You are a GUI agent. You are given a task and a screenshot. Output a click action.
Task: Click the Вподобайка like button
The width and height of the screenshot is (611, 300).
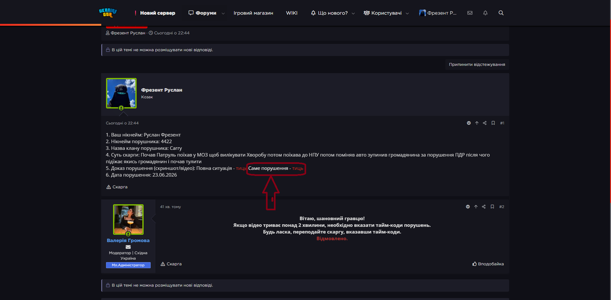click(x=488, y=264)
